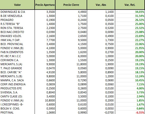Select the 21,95% relative variation cell

[130, 48]
